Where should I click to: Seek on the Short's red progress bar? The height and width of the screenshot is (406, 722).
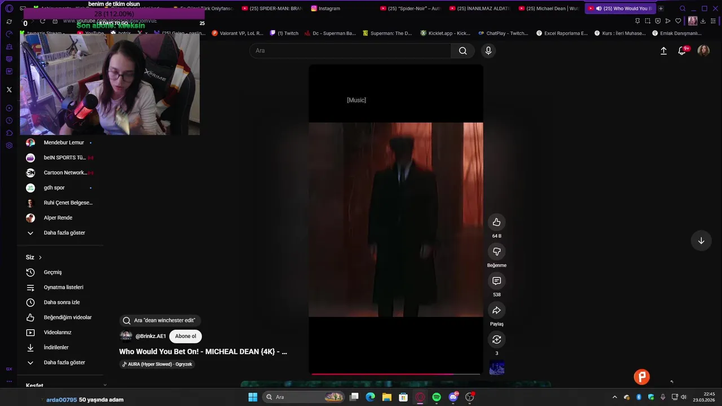(x=395, y=373)
